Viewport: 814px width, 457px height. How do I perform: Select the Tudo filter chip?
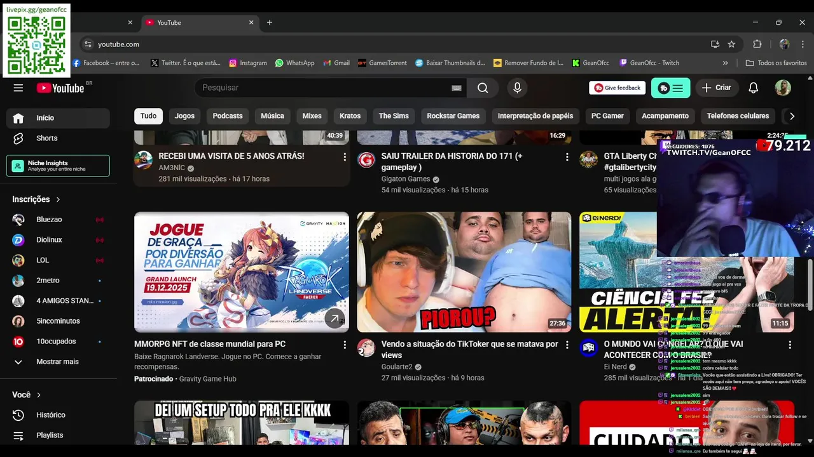[x=148, y=116]
